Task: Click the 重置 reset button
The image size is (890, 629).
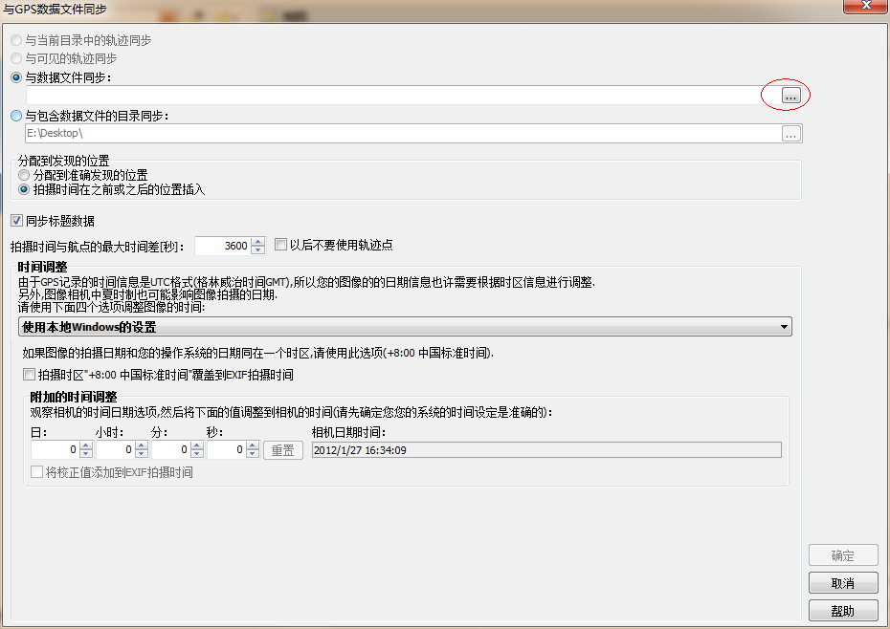Action: click(x=282, y=450)
